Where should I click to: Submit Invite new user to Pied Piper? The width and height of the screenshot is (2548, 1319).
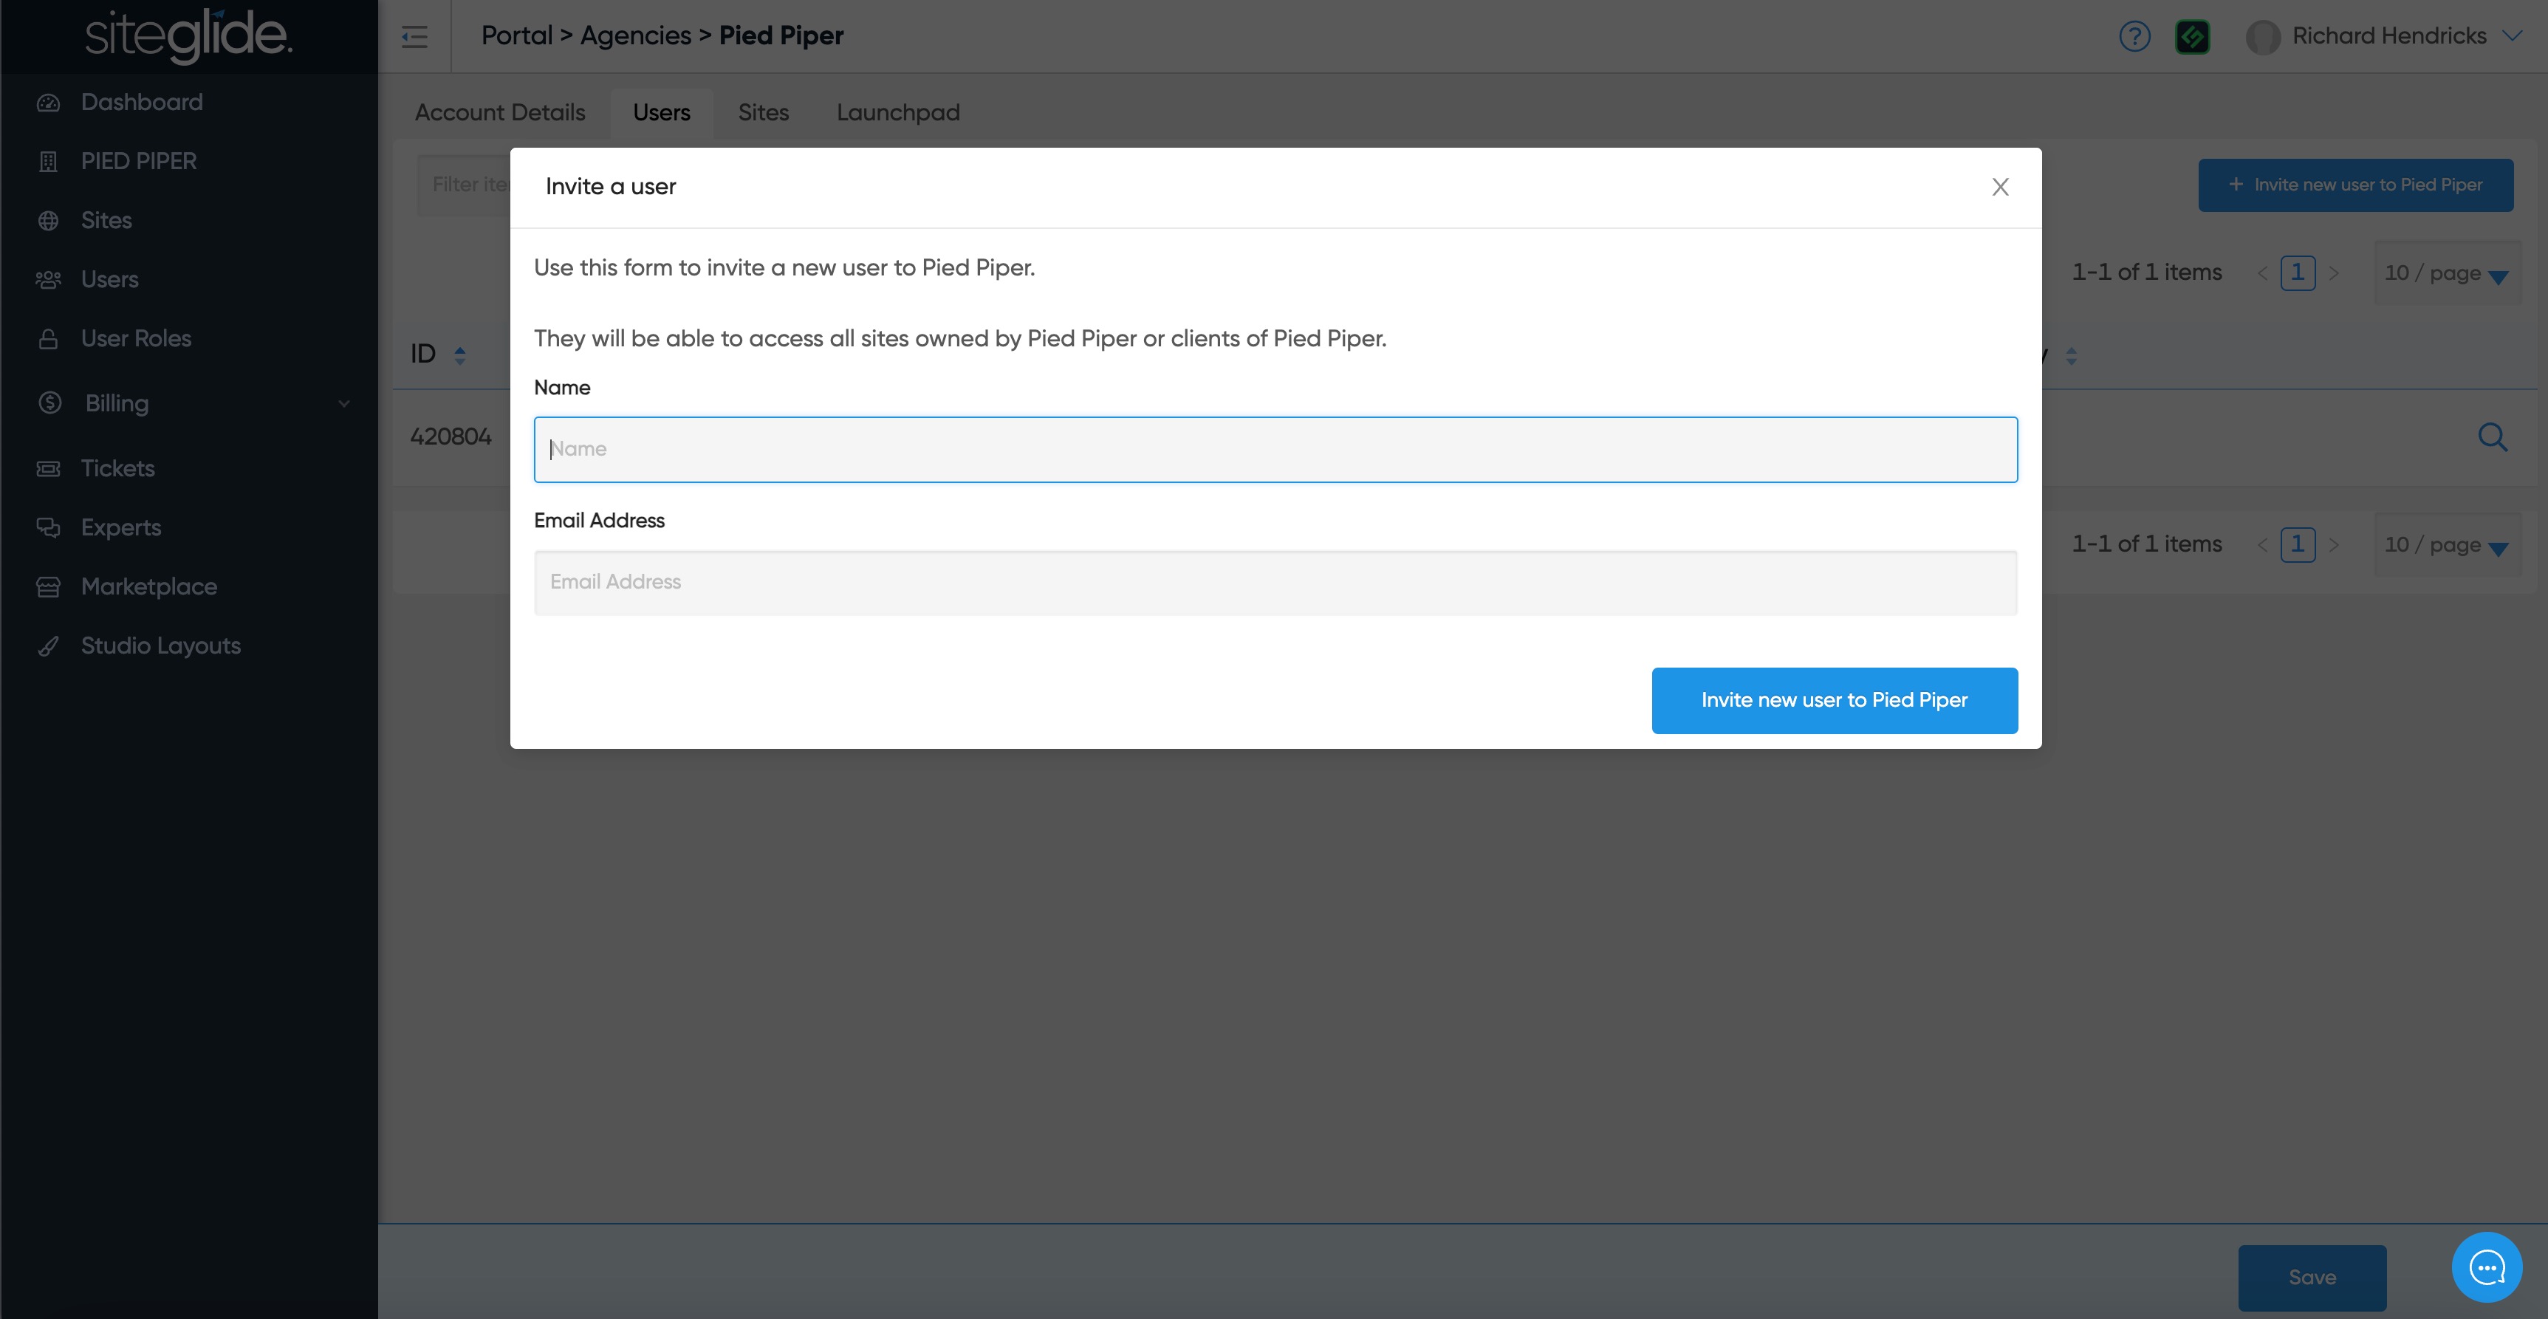pyautogui.click(x=1833, y=700)
